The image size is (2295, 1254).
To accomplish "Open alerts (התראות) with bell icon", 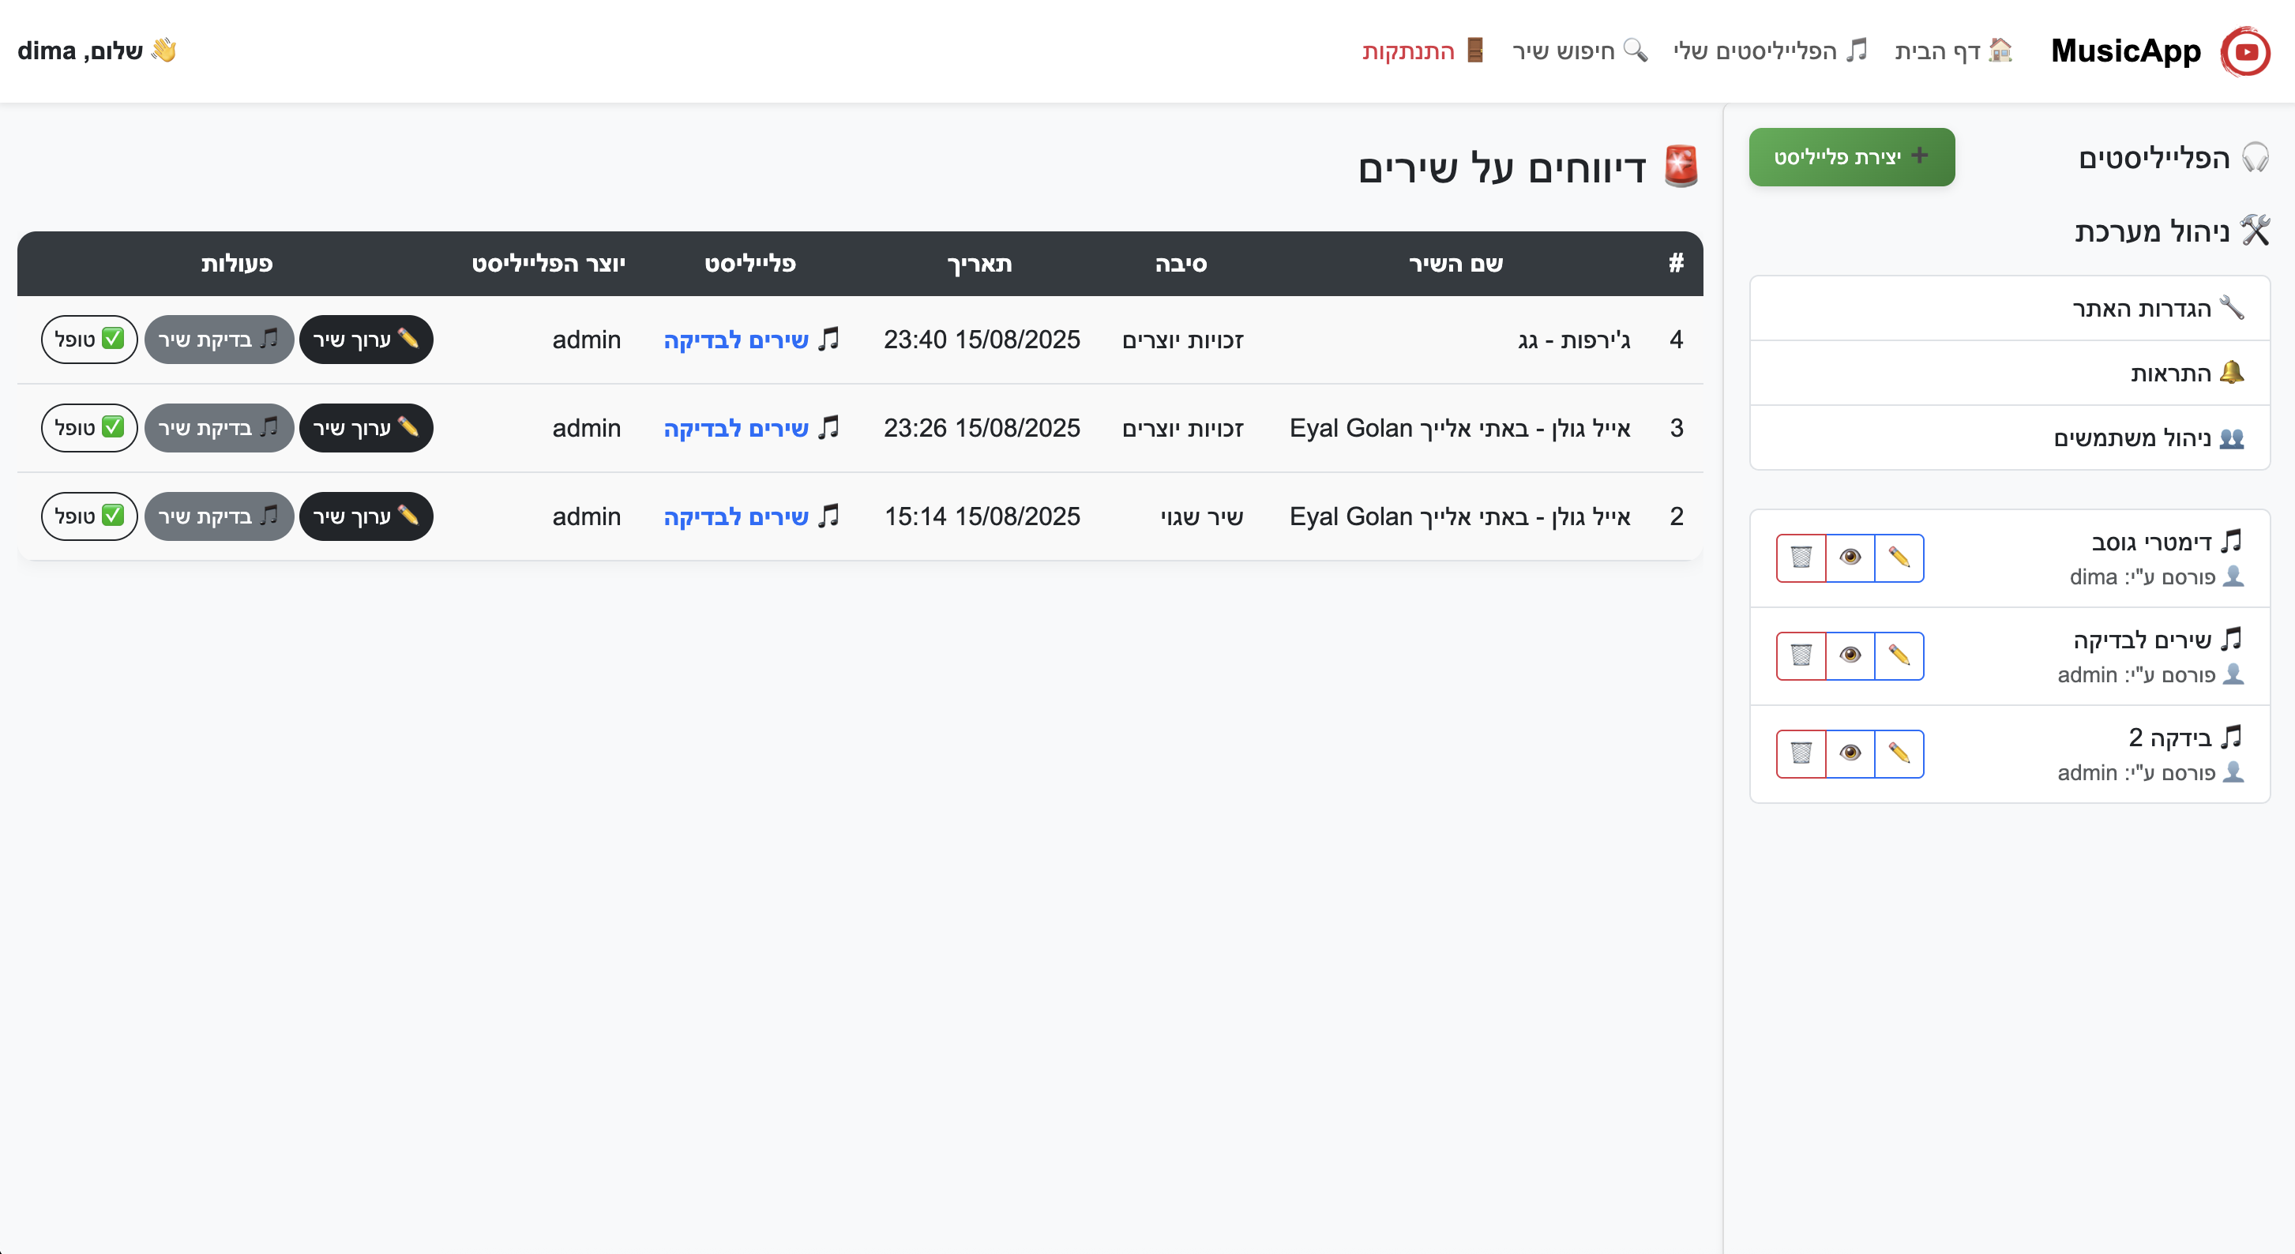I will coord(2186,372).
